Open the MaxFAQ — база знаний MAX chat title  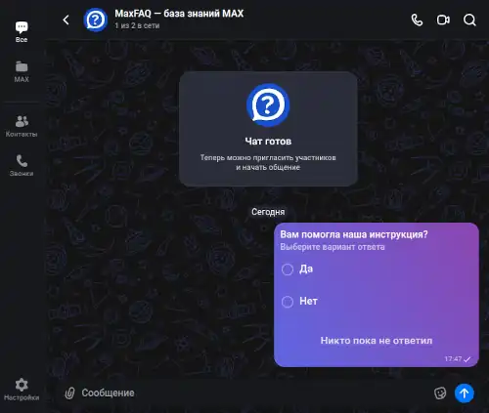point(179,14)
